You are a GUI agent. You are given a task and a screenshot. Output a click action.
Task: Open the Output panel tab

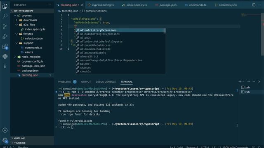point(86,82)
